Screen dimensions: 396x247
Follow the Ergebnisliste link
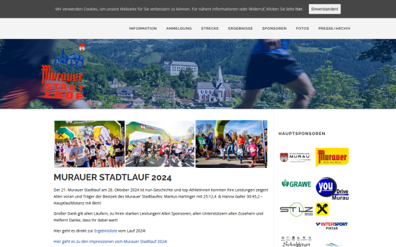(x=106, y=231)
